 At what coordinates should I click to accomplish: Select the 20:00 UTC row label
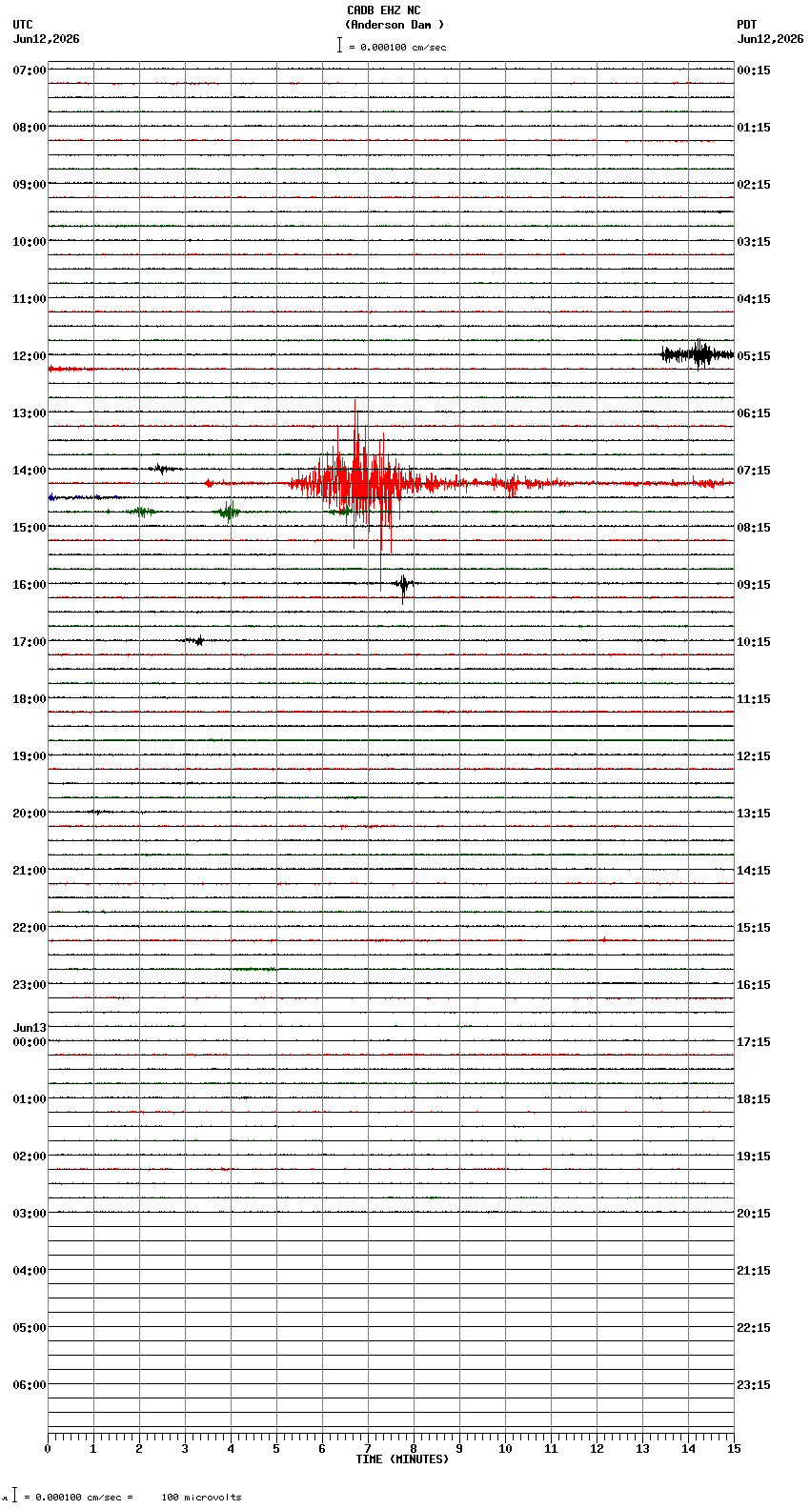(30, 814)
